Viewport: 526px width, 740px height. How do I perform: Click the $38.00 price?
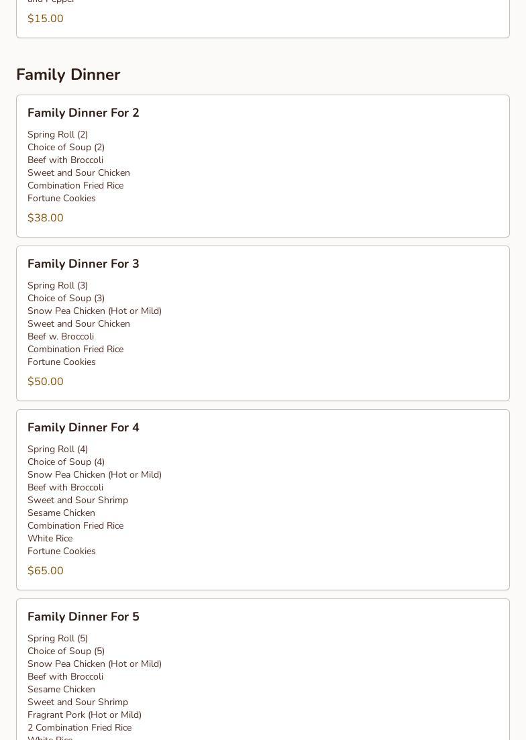(46, 218)
